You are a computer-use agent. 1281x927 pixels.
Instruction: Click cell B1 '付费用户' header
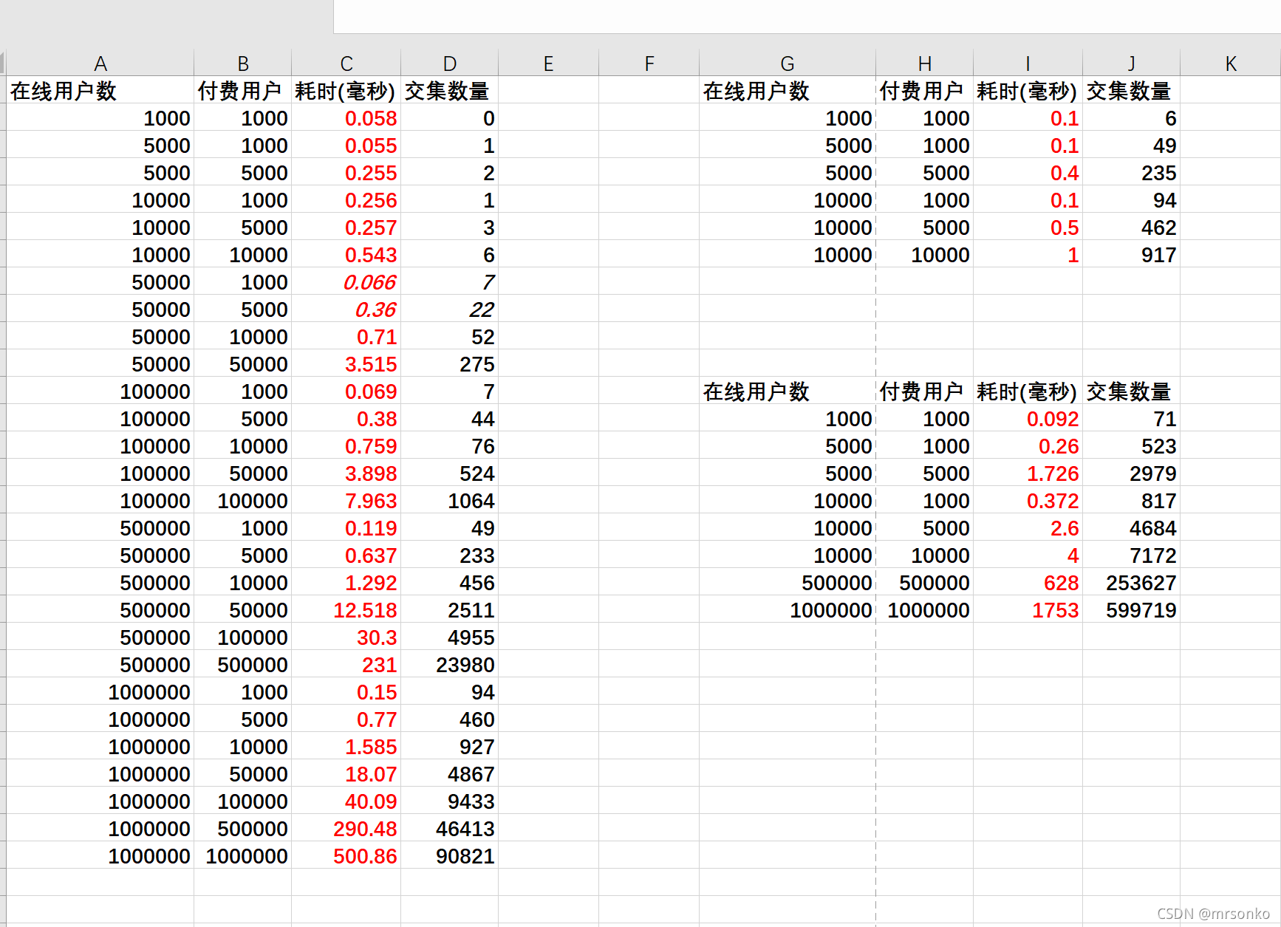tap(243, 90)
